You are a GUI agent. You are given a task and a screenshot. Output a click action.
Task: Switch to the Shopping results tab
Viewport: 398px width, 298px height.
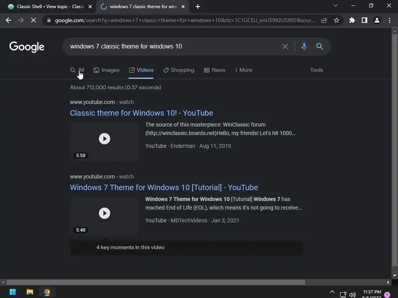pyautogui.click(x=179, y=70)
